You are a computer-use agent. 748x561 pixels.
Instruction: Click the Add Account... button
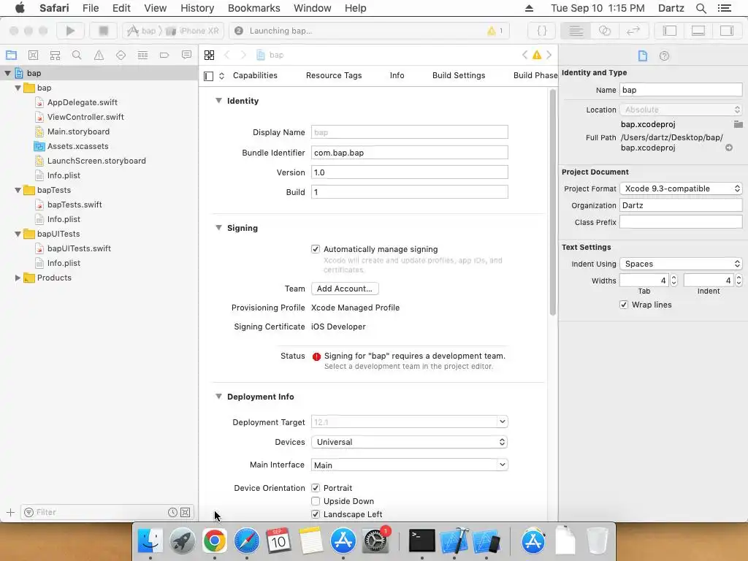(x=345, y=289)
